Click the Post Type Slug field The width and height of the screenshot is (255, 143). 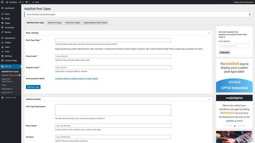pyautogui.click(x=113, y=40)
